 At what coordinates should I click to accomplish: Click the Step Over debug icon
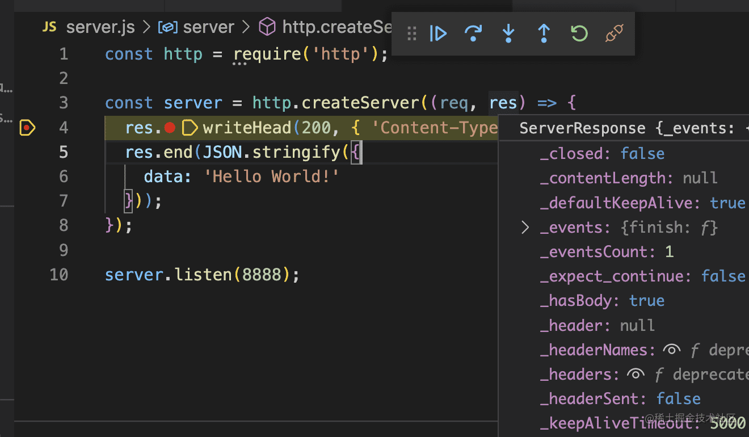(473, 33)
